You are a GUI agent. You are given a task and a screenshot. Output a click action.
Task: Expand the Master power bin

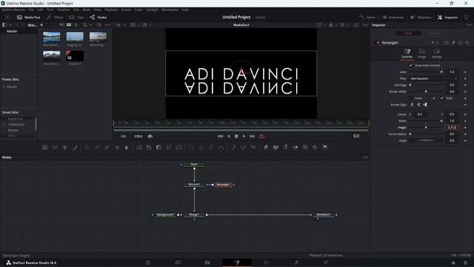[x=4, y=87]
